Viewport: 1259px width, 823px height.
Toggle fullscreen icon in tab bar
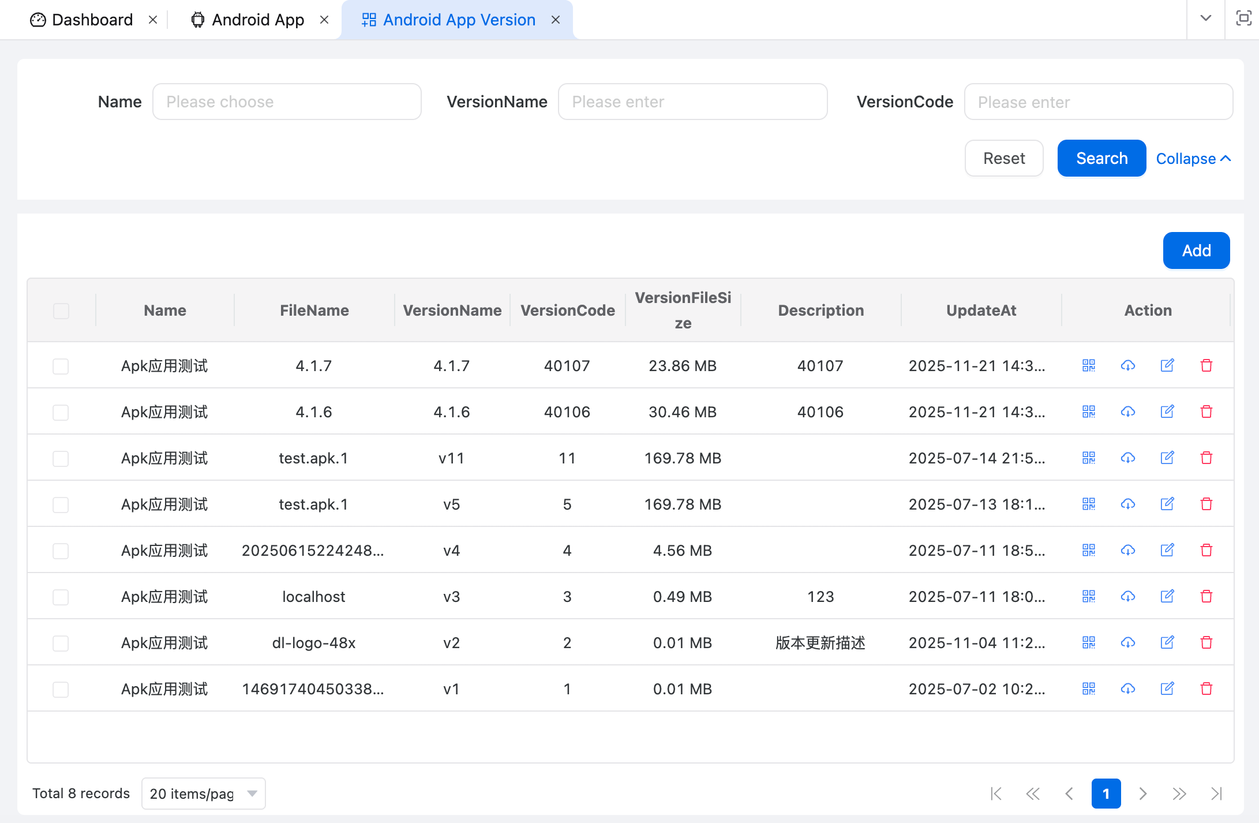1243,18
